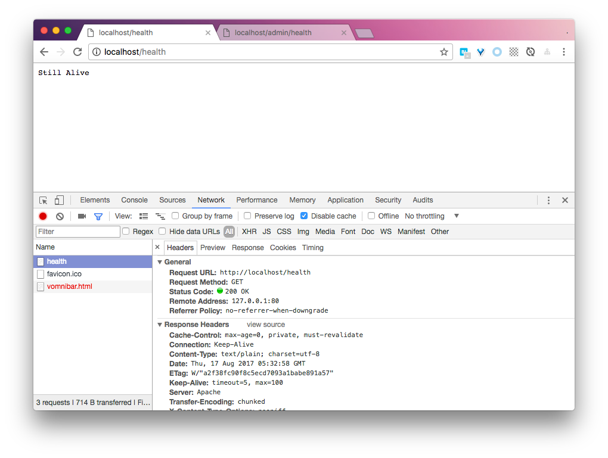Switch to large request rows view
Image resolution: width=608 pixels, height=458 pixels.
tap(144, 216)
